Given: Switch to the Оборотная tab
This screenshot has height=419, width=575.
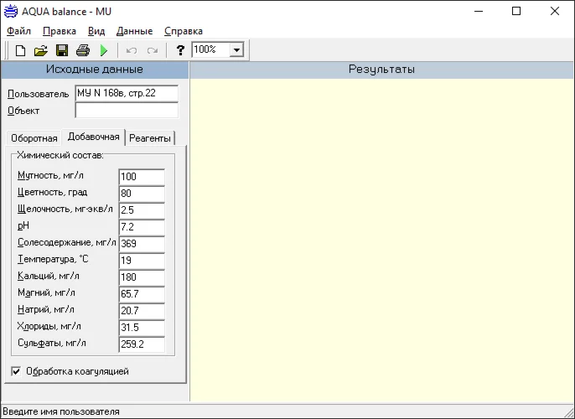Looking at the screenshot, I should (34, 138).
